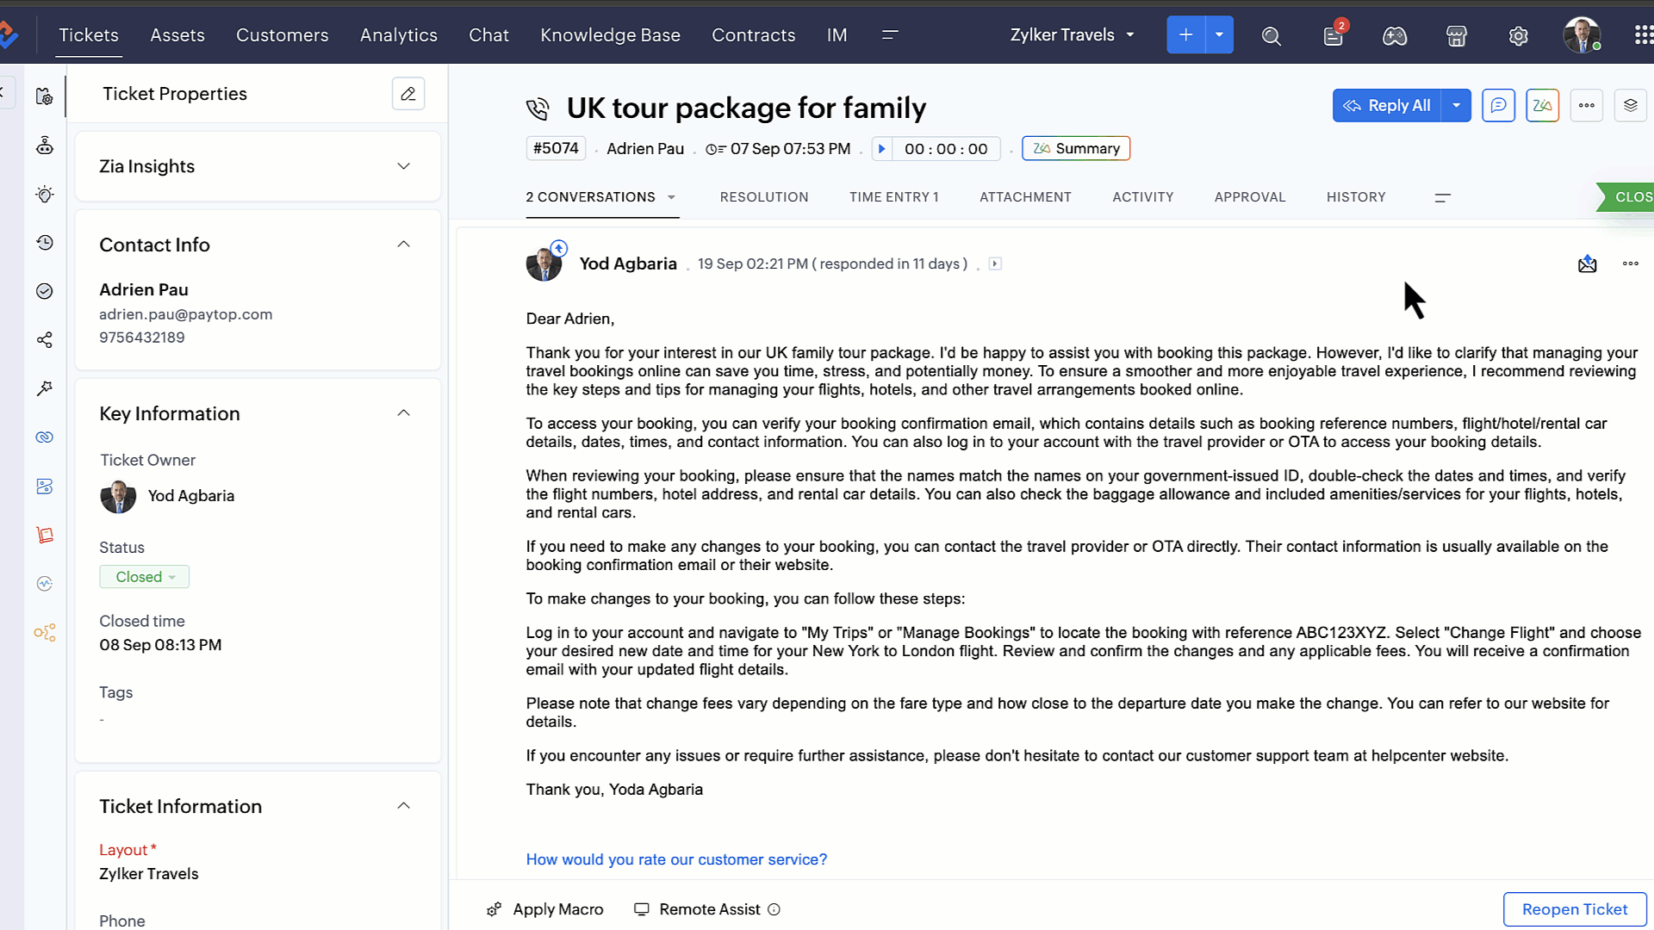Open the Zylker Travels department dropdown

tap(1073, 35)
